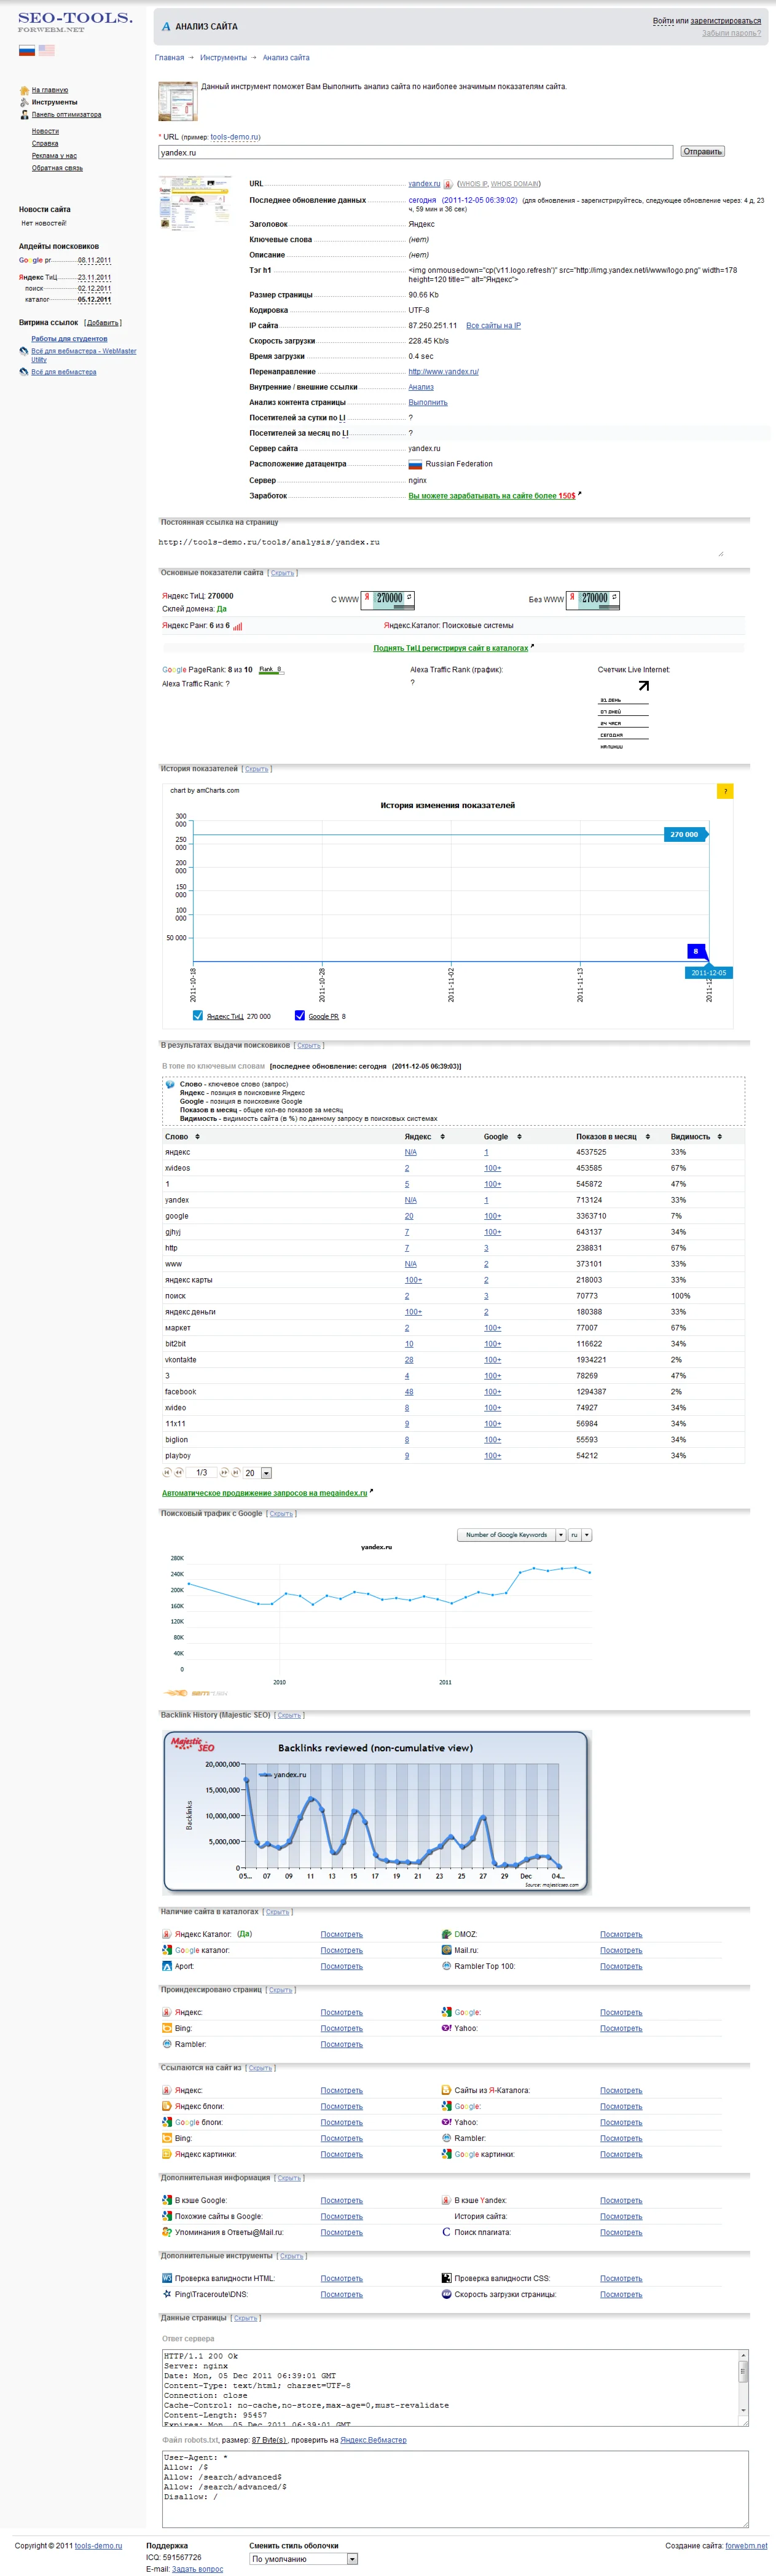Click the URL input field containing yandex.ru

415,153
